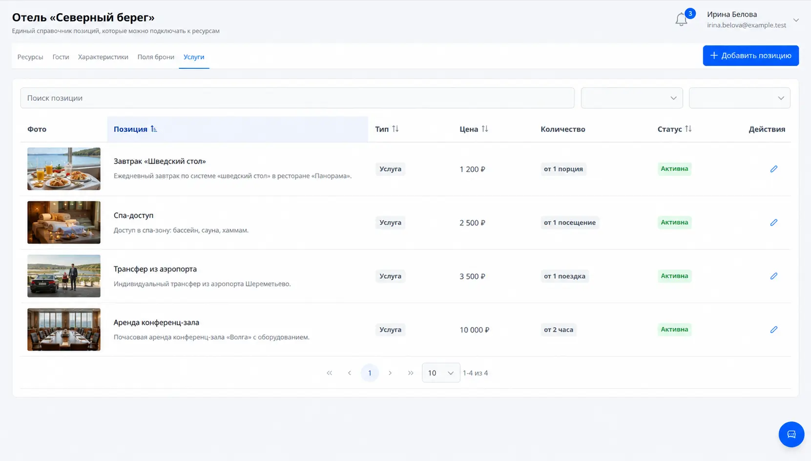Screen dimensions: 811x461
Task: Open the notifications bell
Action: click(x=681, y=20)
